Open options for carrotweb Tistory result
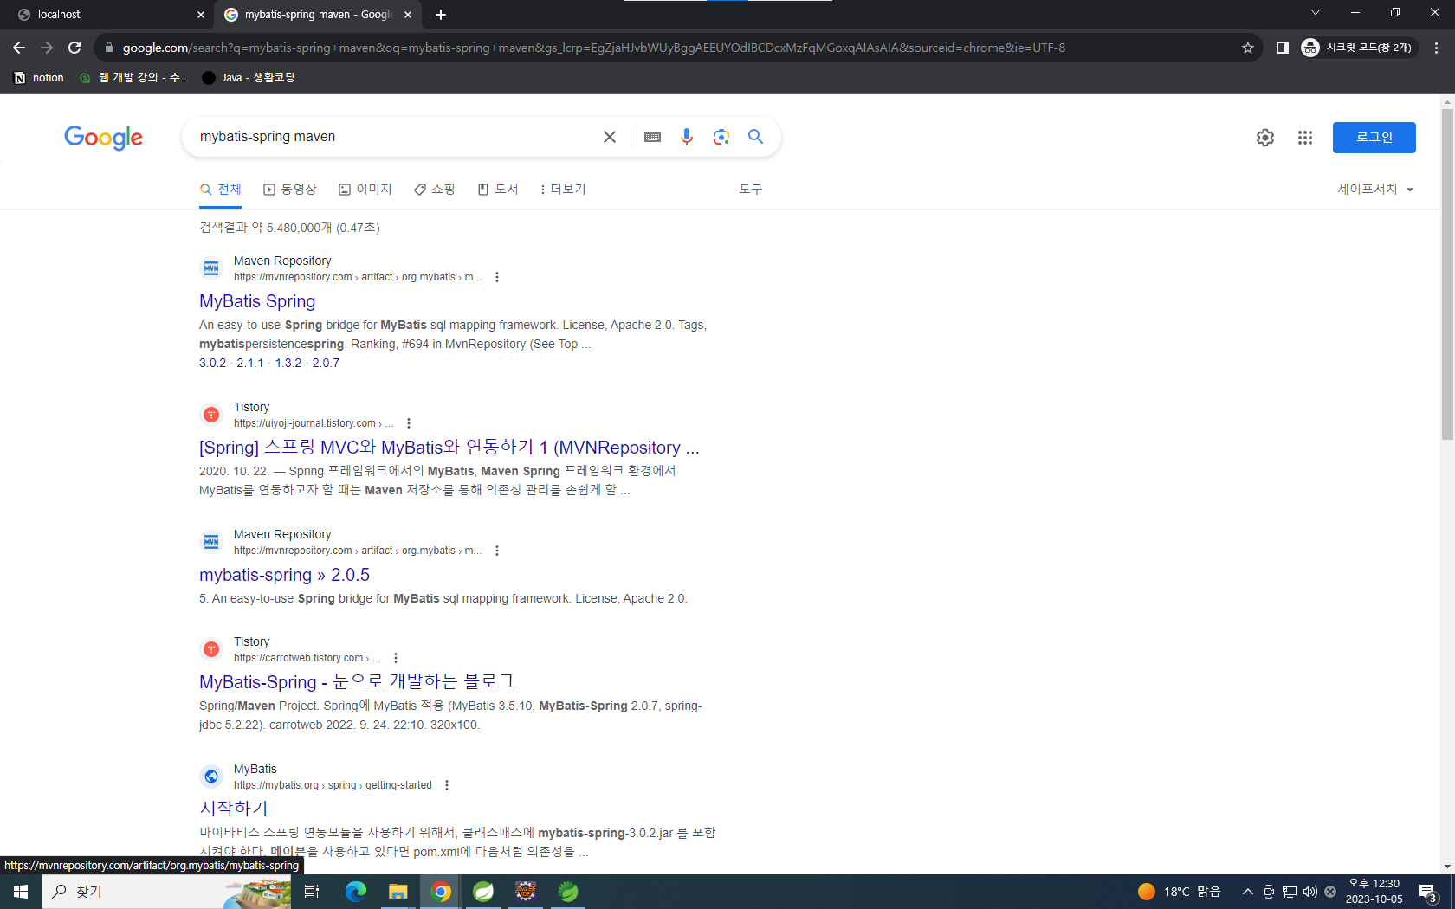1455x909 pixels. tap(396, 658)
